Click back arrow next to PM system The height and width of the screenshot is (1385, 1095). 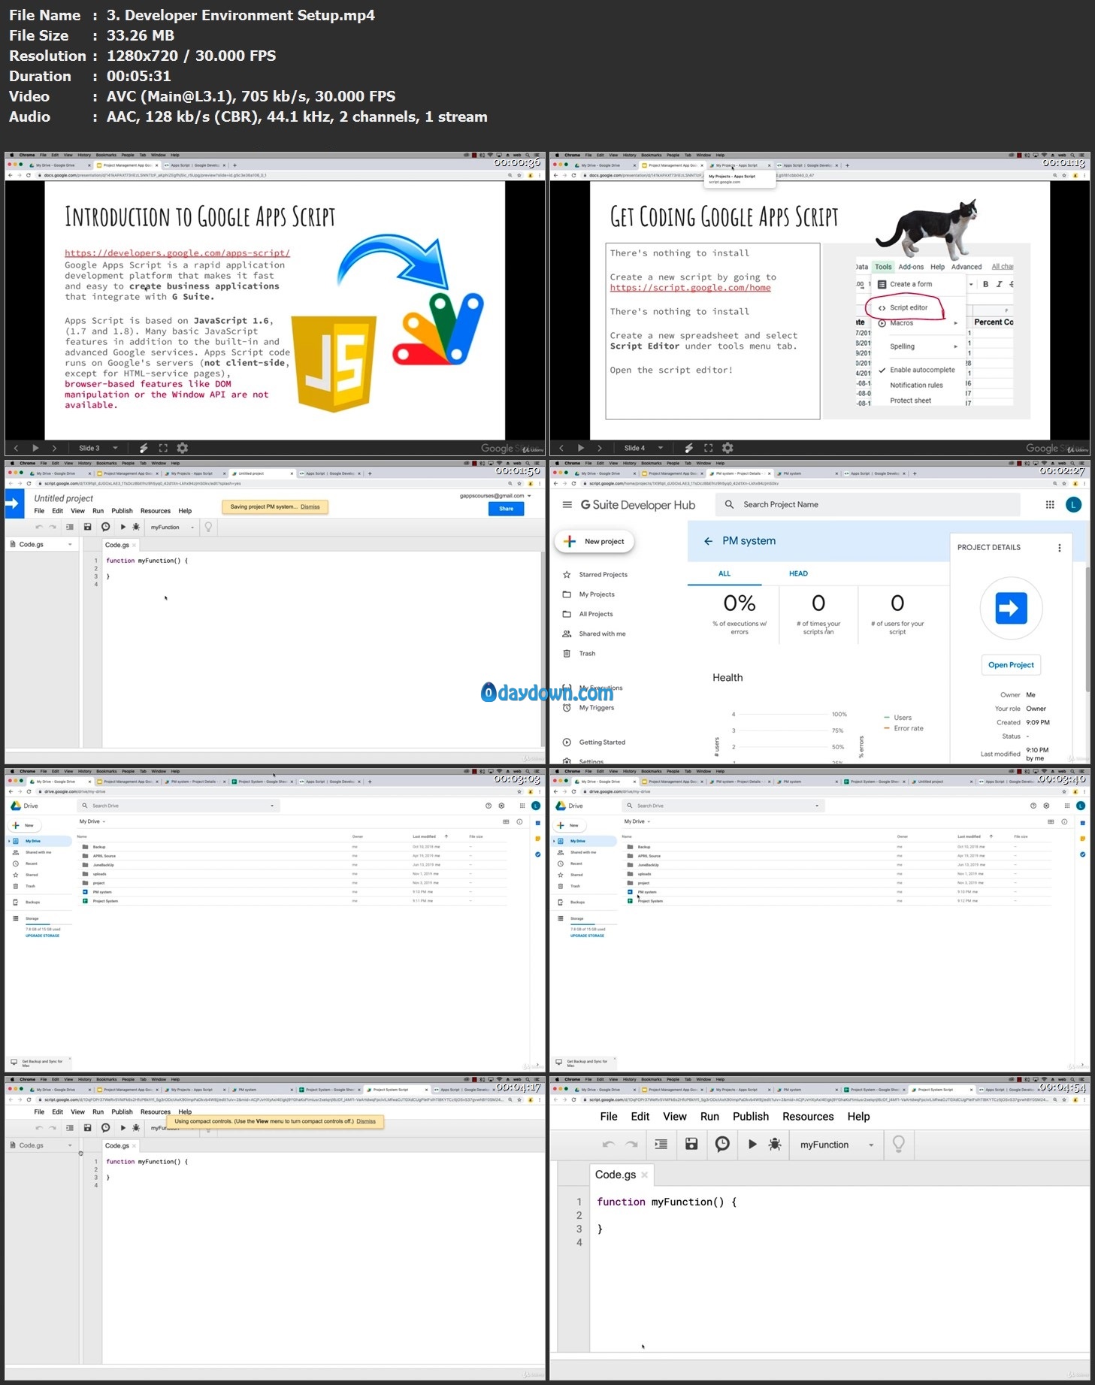[x=708, y=541]
